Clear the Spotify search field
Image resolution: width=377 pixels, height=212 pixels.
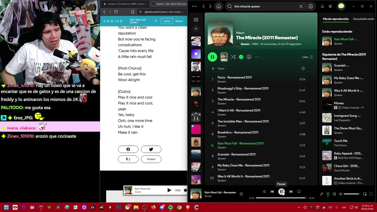(301, 6)
